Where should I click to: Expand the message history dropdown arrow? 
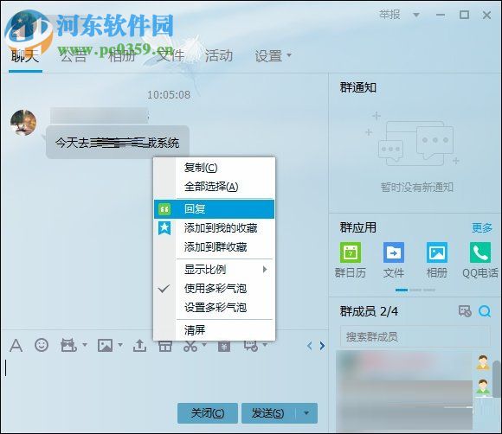[265, 344]
